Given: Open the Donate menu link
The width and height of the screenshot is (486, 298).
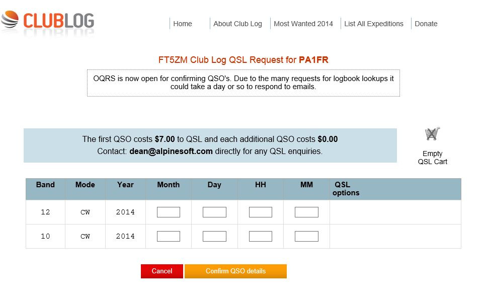Looking at the screenshot, I should 426,24.
